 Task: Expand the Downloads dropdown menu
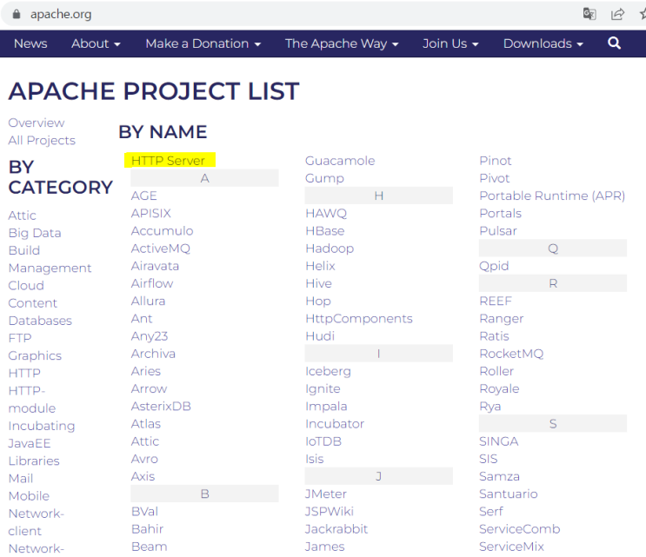[x=543, y=43]
